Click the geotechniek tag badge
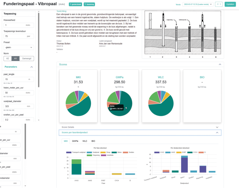 [74, 4]
